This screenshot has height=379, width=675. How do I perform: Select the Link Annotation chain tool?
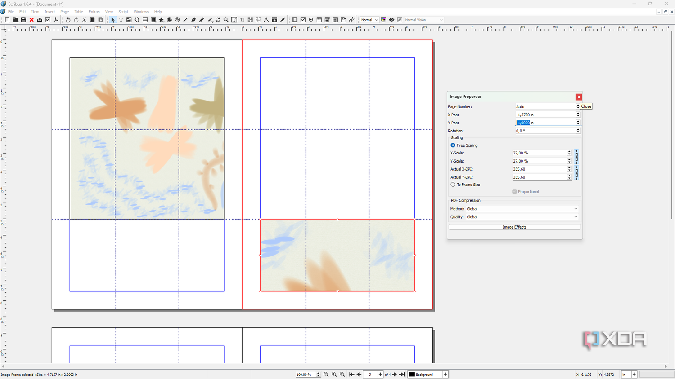(x=351, y=20)
